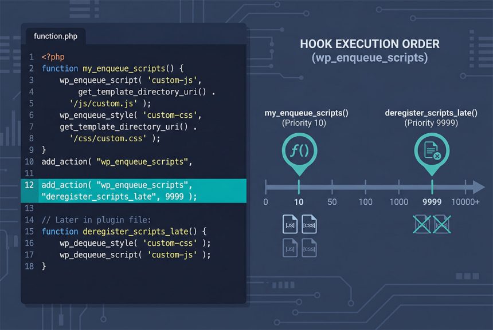Click get_template_directory_uri() on line 4
This screenshot has width=493, height=330.
pyautogui.click(x=142, y=92)
